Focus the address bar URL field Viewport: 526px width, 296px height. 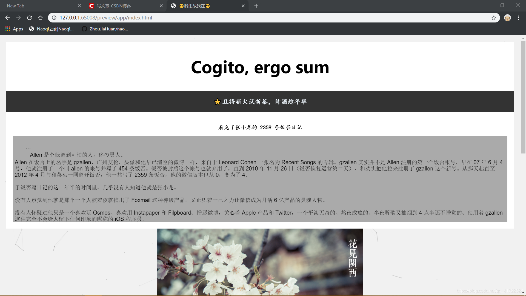274,18
